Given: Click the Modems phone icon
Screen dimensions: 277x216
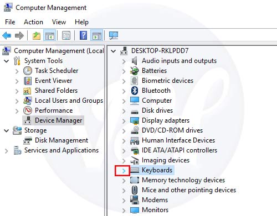Looking at the screenshot, I should (x=135, y=200).
